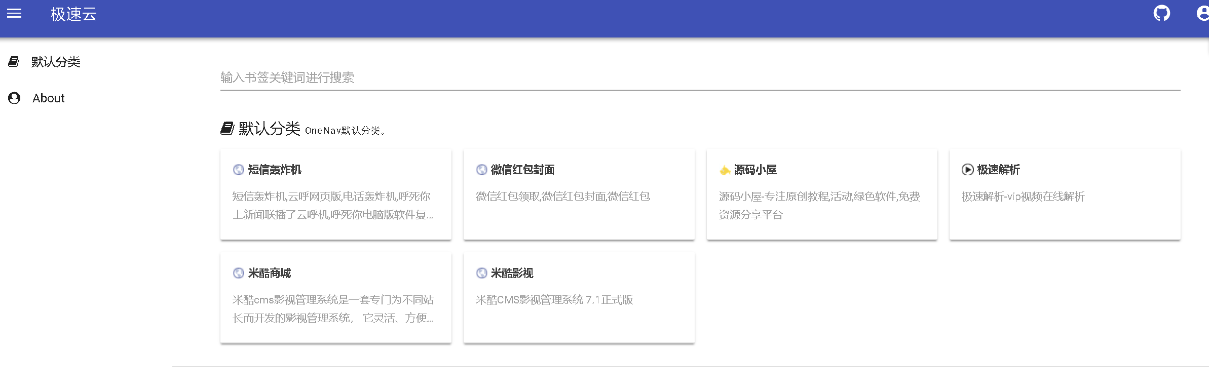Open the 极速解析-vip视频在线解析 description
Image resolution: width=1209 pixels, height=387 pixels.
click(x=1023, y=197)
